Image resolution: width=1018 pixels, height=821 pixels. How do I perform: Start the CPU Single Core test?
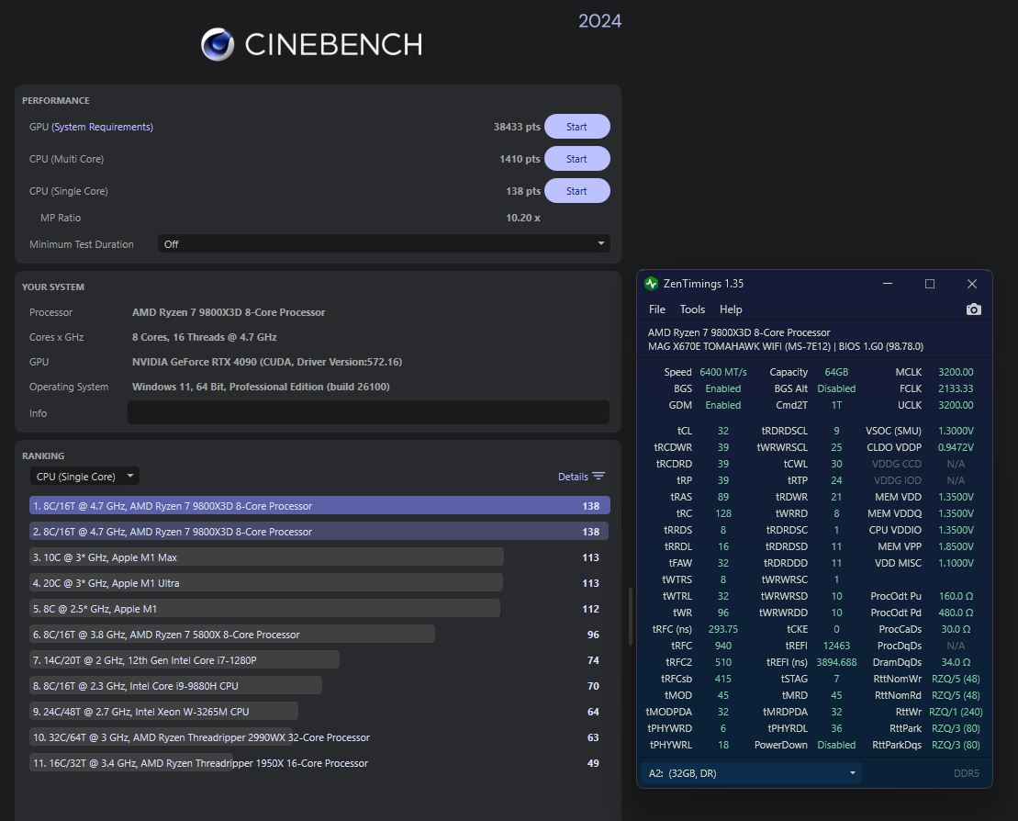pos(576,191)
